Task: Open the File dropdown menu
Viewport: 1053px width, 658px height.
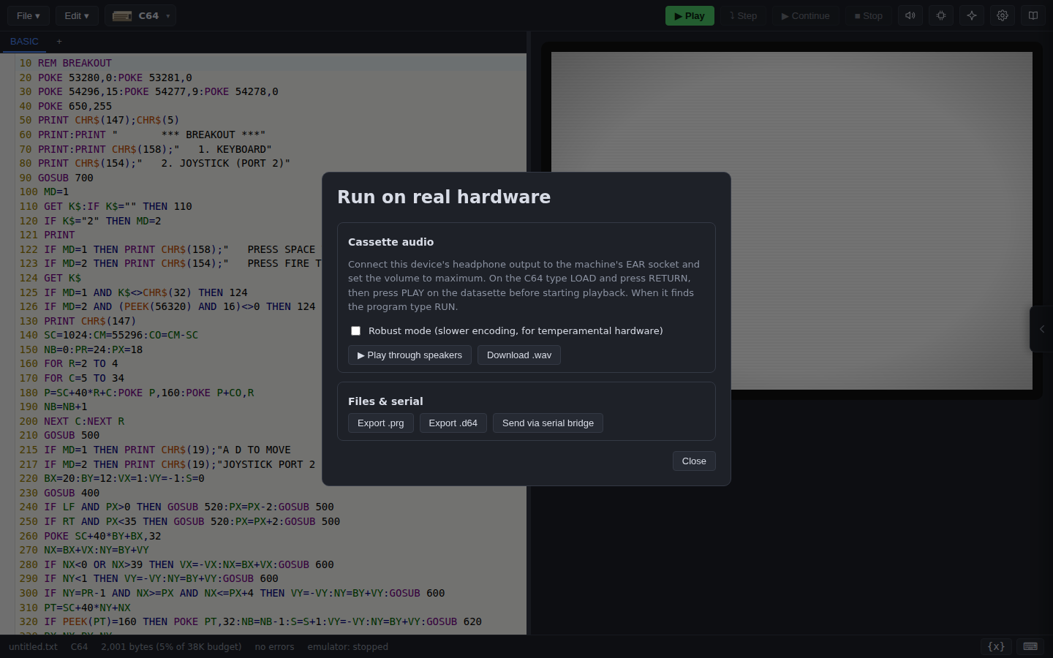Action: 29,15
